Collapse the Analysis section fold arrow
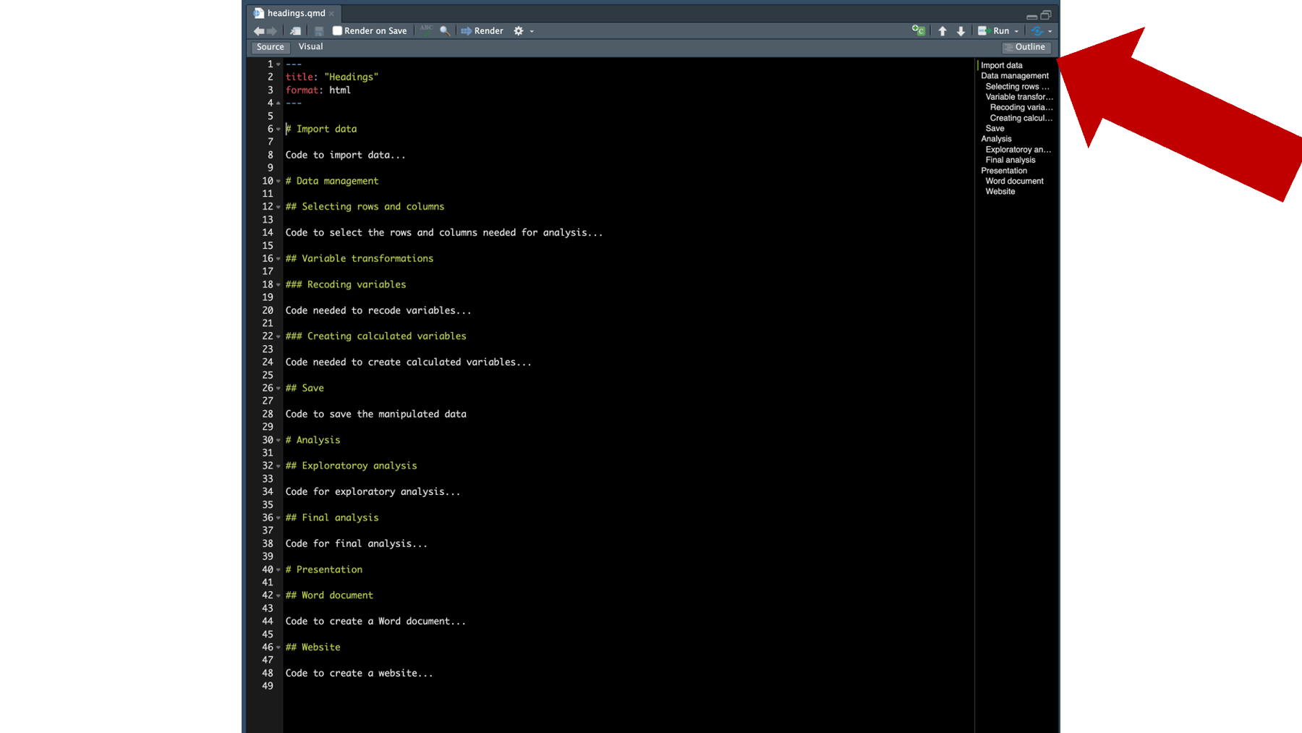The image size is (1302, 733). point(278,441)
